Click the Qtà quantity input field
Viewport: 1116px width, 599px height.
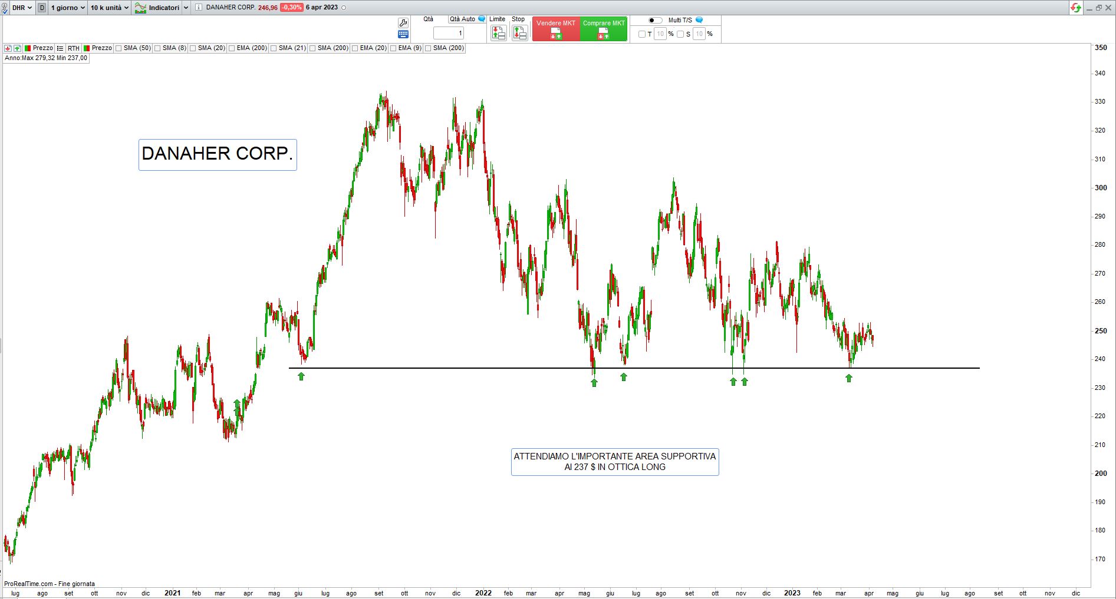point(449,34)
